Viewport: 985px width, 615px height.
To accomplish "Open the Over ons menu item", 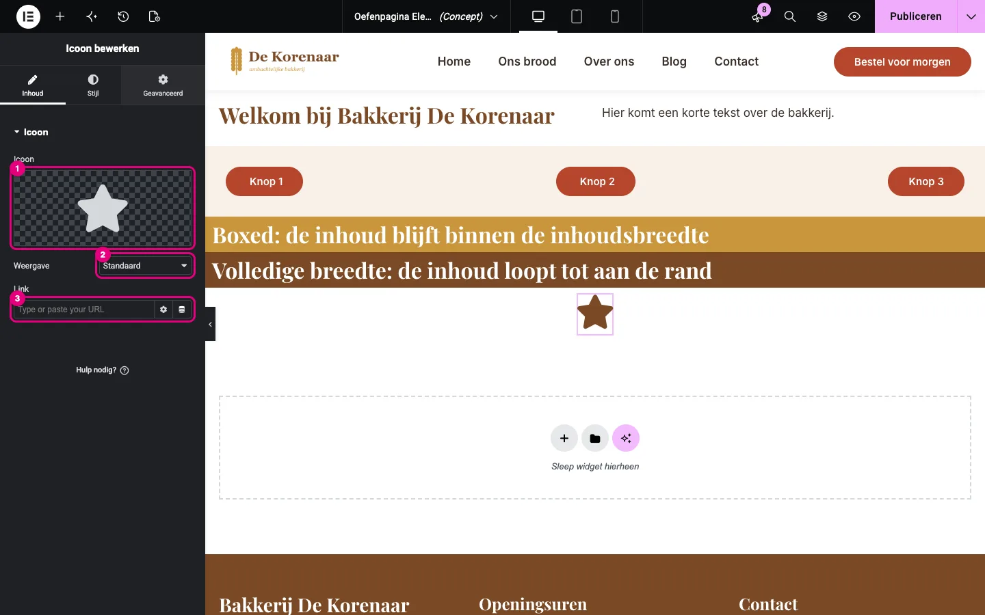I will [x=609, y=61].
